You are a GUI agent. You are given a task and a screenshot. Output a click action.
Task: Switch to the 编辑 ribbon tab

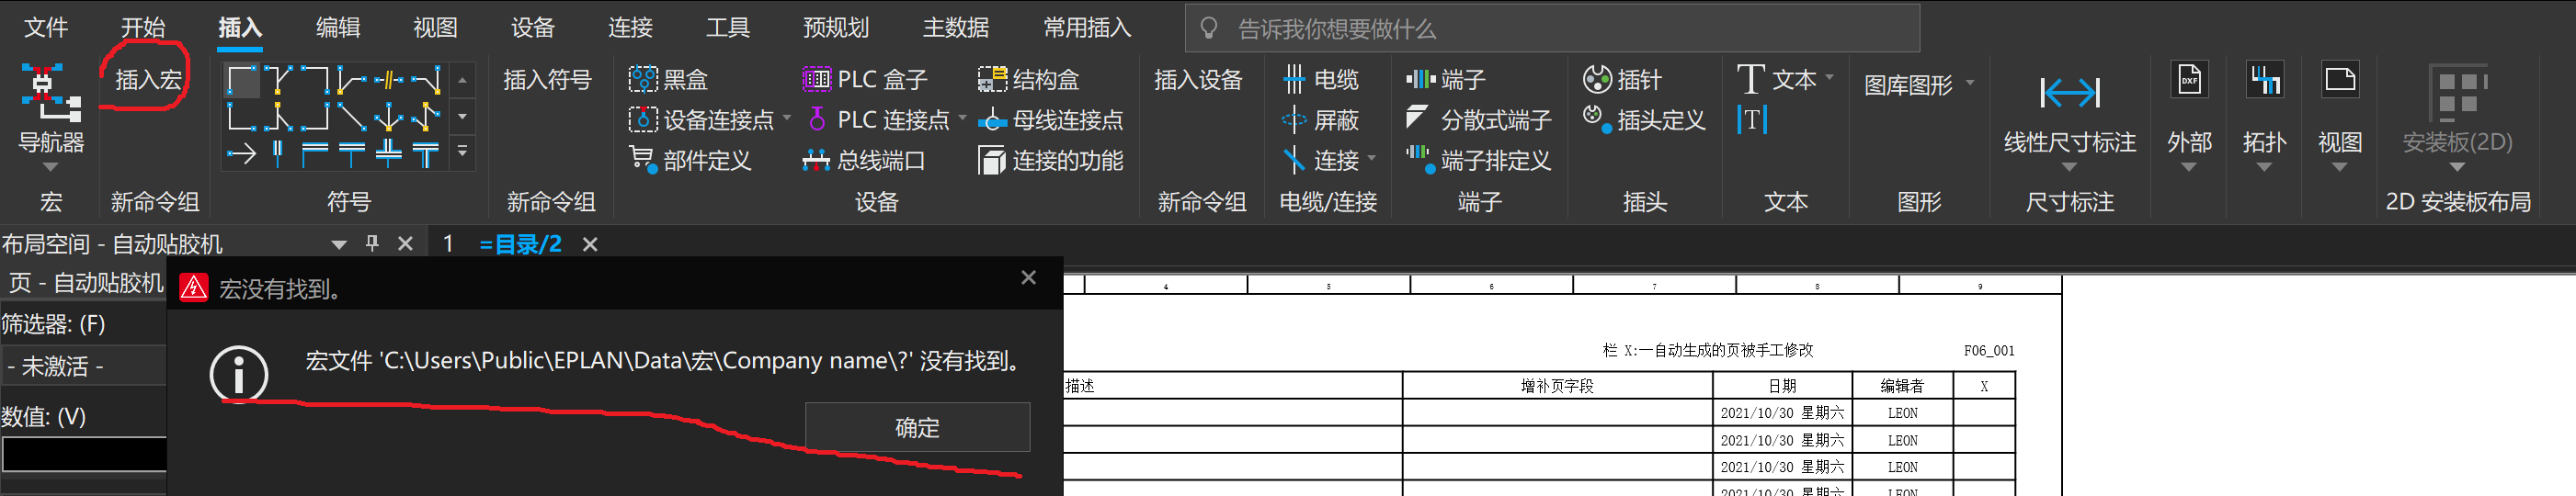(337, 27)
